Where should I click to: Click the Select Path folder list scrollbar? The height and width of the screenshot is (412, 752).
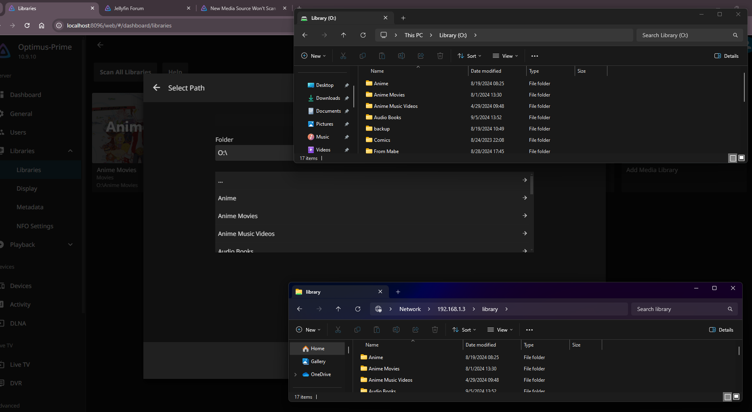point(531,185)
